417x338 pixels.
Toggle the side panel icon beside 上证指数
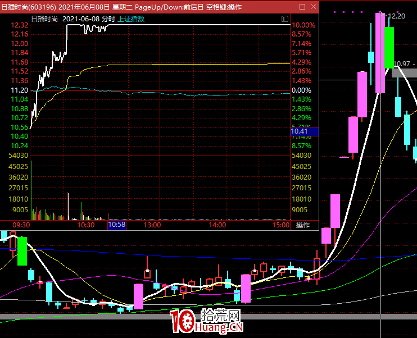(x=285, y=19)
